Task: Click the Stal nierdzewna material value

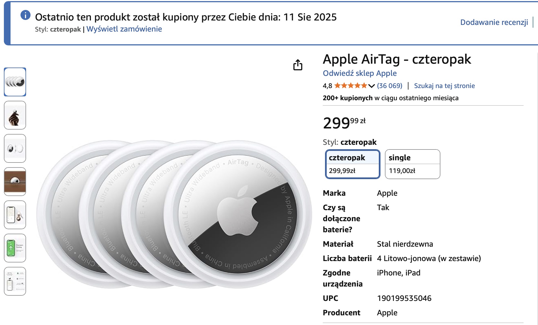Action: pyautogui.click(x=405, y=244)
